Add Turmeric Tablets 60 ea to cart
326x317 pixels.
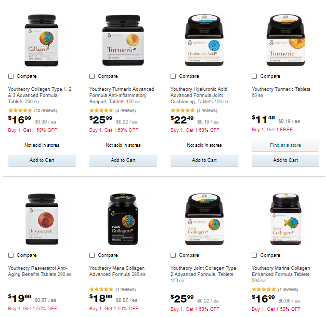[285, 160]
